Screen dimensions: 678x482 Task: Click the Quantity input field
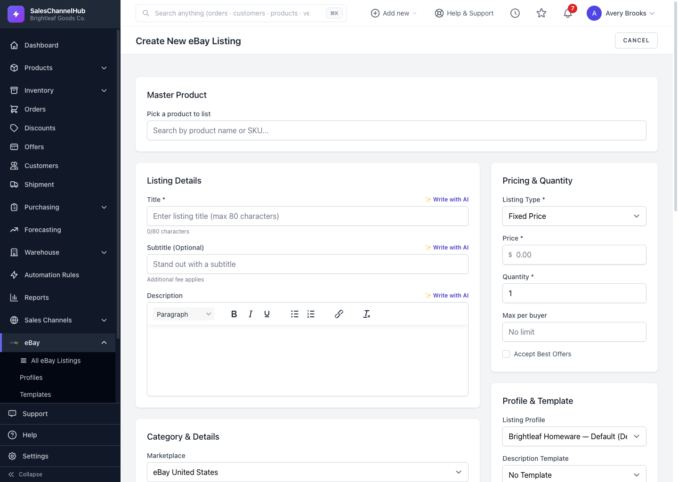pyautogui.click(x=574, y=293)
